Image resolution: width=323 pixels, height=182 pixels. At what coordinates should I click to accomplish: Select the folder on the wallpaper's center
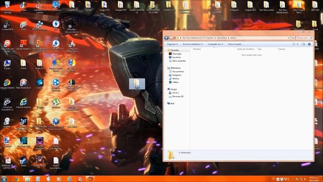click(137, 84)
